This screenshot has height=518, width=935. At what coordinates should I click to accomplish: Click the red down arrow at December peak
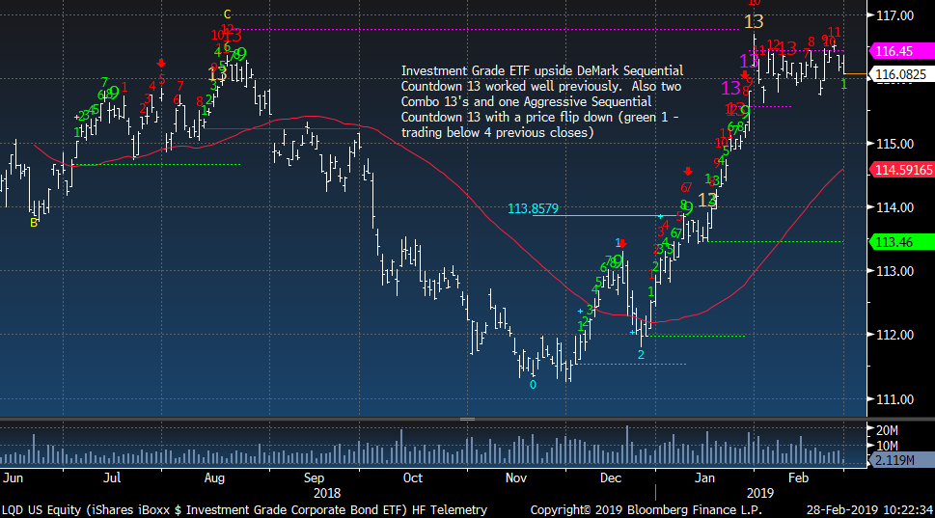point(623,244)
